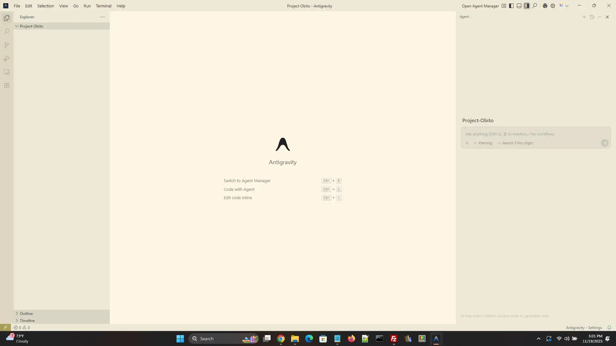The height and width of the screenshot is (346, 616).
Task: Collapse the Project-Obito folder tree
Action: point(17,26)
